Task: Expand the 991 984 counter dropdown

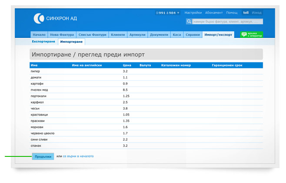Action: tap(178, 13)
